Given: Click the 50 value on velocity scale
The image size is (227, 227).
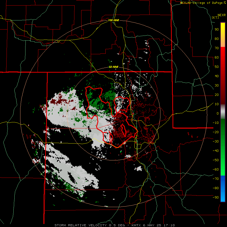Looking at the screenshot, I should [x=217, y=67].
